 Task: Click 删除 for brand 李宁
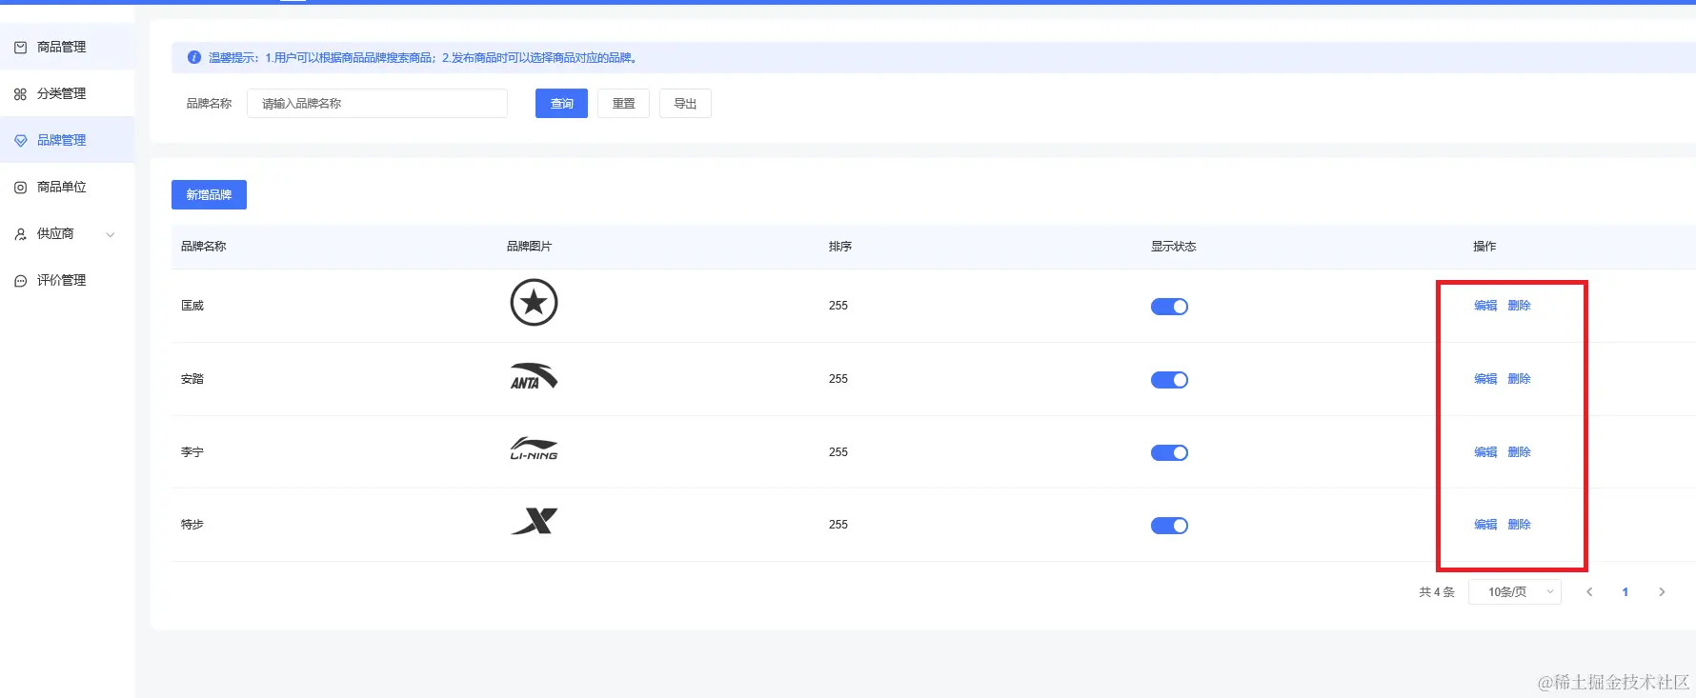coord(1519,452)
